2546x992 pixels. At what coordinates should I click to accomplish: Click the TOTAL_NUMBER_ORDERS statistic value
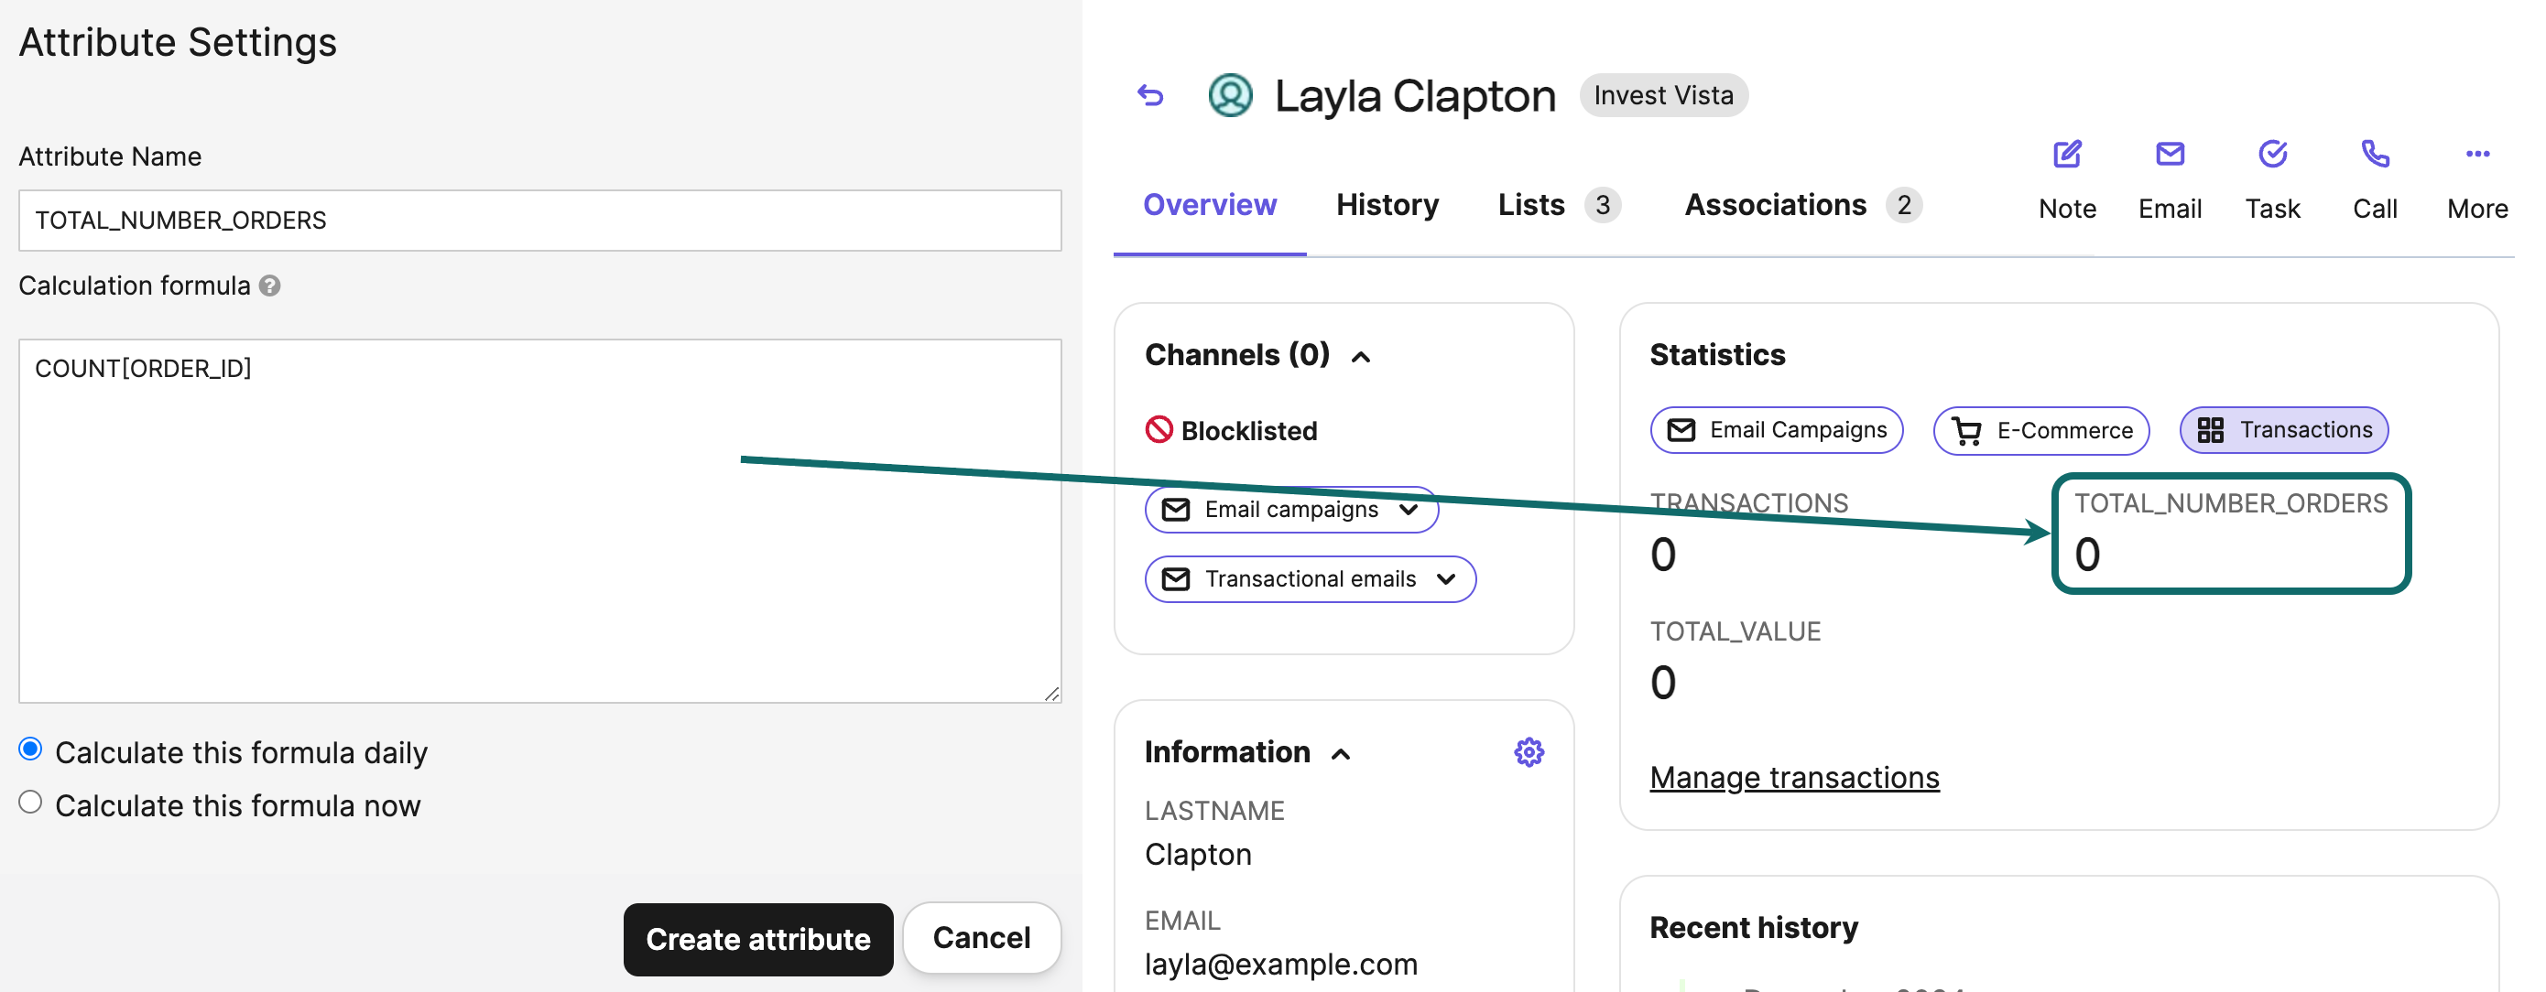[x=2086, y=555]
